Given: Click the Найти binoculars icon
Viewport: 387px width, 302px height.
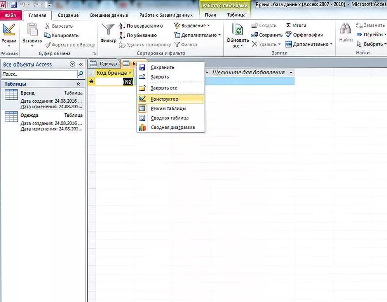Looking at the screenshot, I should [x=345, y=29].
